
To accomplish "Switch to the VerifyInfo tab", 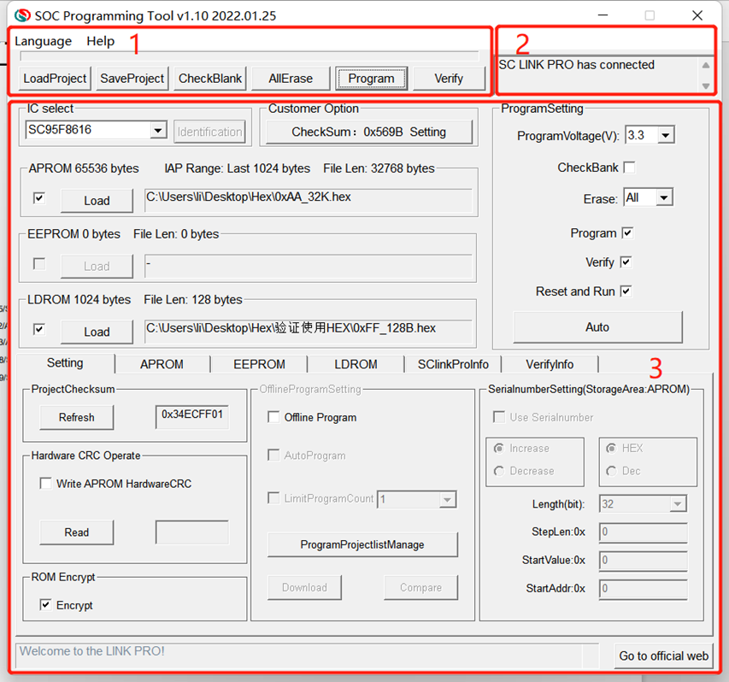I will point(550,364).
